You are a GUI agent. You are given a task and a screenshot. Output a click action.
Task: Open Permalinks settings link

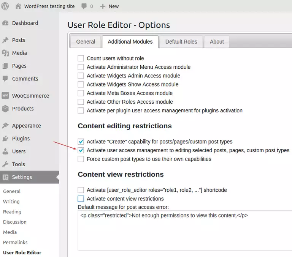15,242
